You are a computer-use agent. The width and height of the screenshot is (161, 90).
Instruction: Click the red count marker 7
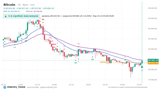[57, 43]
